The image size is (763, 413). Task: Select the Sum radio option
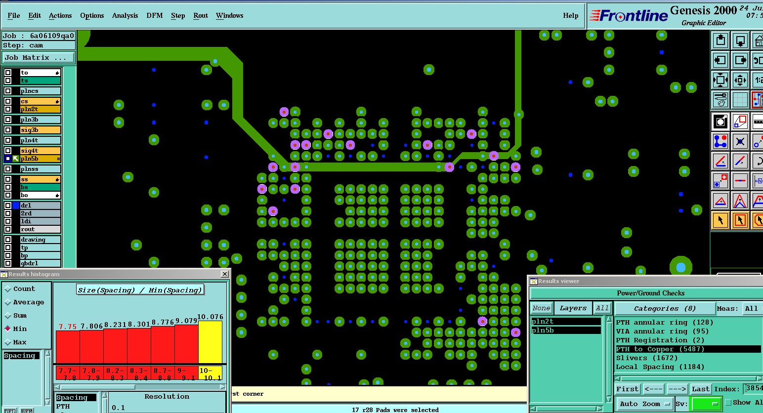pos(8,316)
